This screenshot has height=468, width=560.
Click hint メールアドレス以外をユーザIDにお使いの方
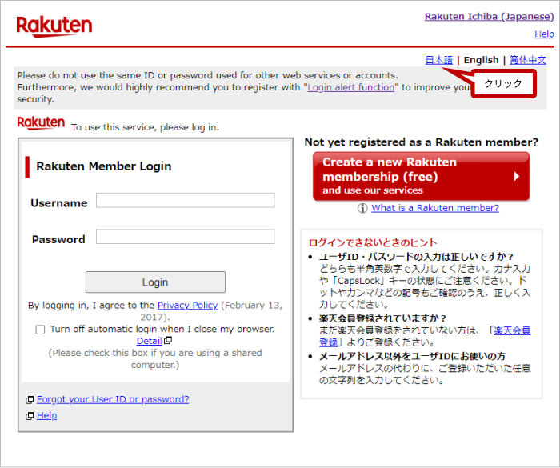tap(412, 356)
